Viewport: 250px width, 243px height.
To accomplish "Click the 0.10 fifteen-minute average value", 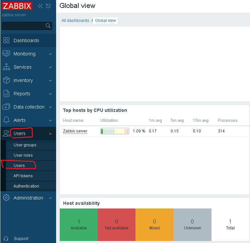I will pyautogui.click(x=197, y=131).
